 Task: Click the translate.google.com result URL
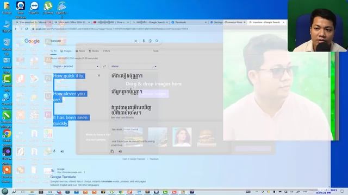pyautogui.click(x=69, y=172)
